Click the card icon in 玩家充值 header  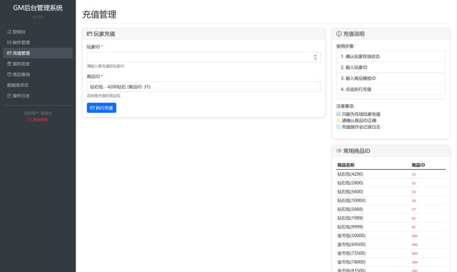coord(89,34)
